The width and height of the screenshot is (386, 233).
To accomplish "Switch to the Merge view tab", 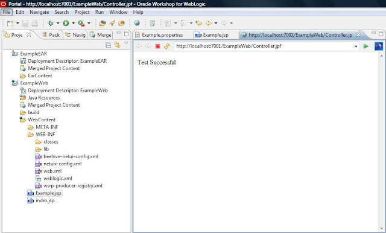I will [101, 35].
